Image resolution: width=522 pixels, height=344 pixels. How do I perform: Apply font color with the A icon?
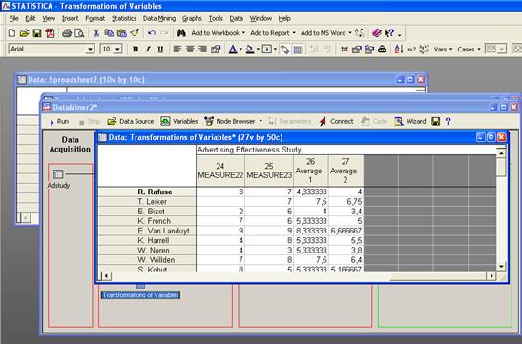pos(233,50)
